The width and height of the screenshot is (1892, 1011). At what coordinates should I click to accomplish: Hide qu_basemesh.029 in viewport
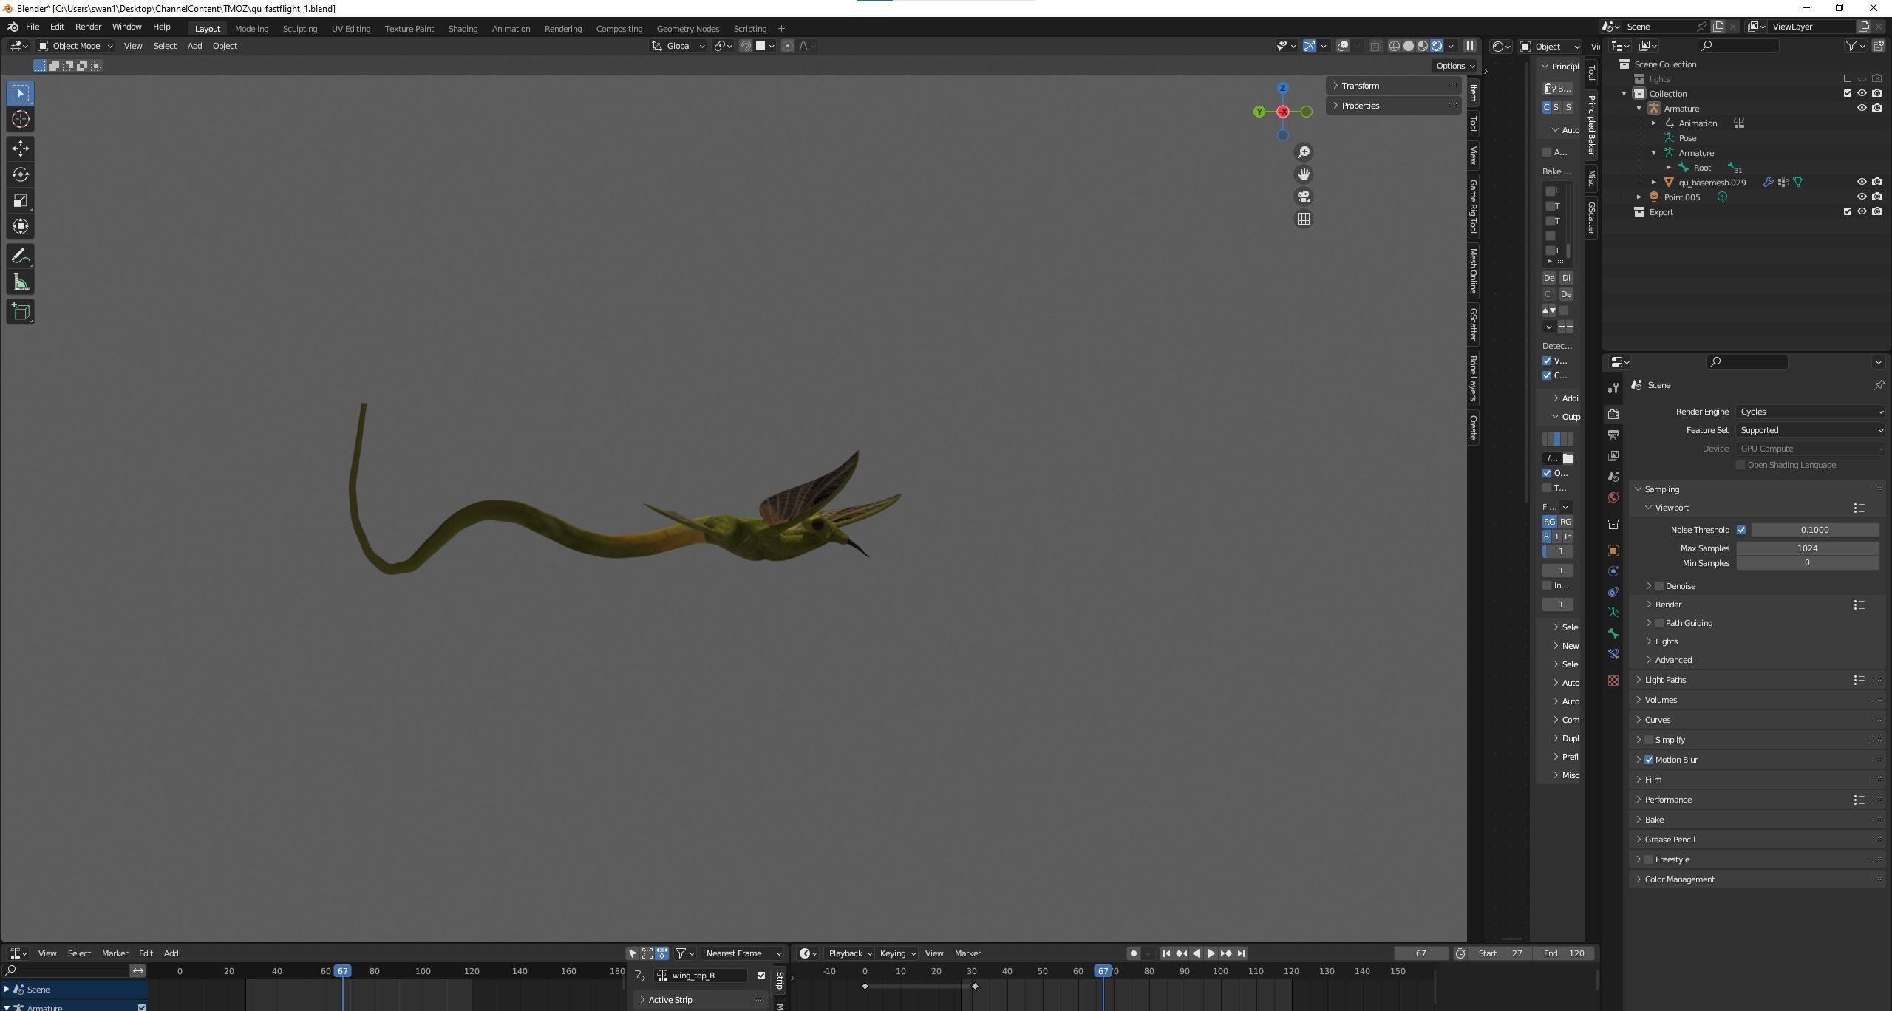[1862, 183]
